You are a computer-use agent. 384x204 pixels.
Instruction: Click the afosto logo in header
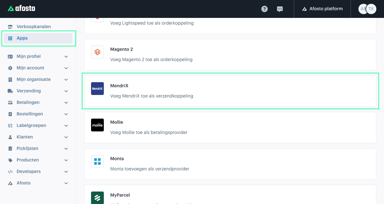coord(21,9)
